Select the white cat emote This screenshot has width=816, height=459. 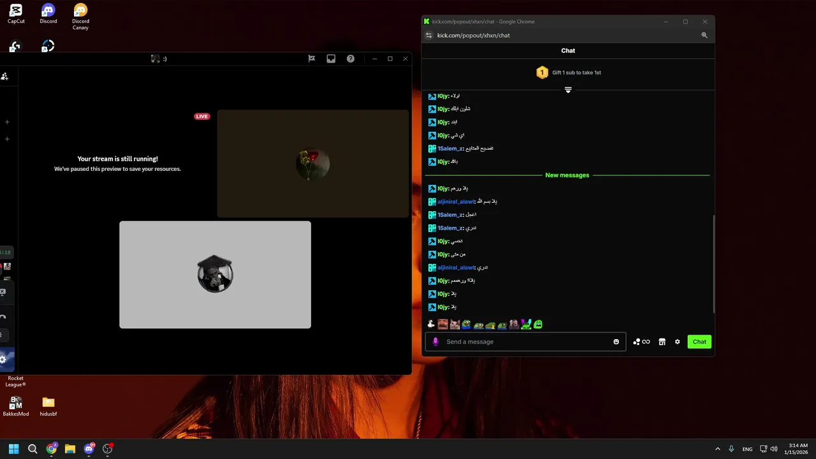tap(455, 324)
